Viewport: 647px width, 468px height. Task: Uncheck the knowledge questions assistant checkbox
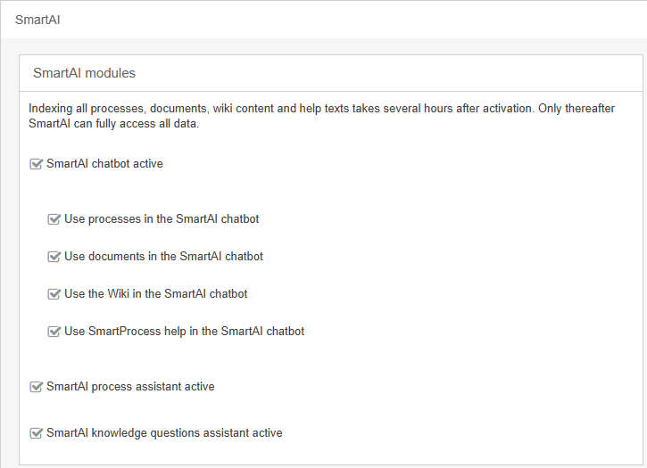(x=36, y=433)
